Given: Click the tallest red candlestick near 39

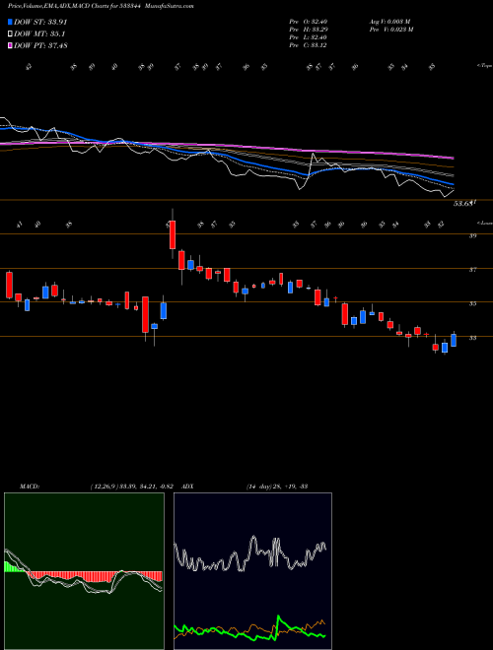Looking at the screenshot, I should [x=173, y=234].
